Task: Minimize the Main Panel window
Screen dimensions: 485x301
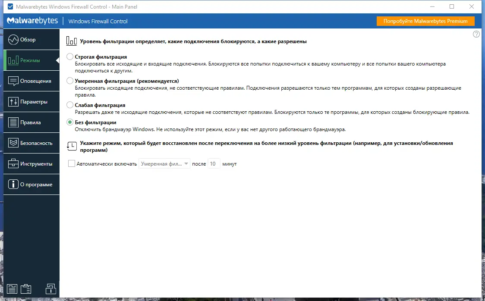Action: [432, 6]
